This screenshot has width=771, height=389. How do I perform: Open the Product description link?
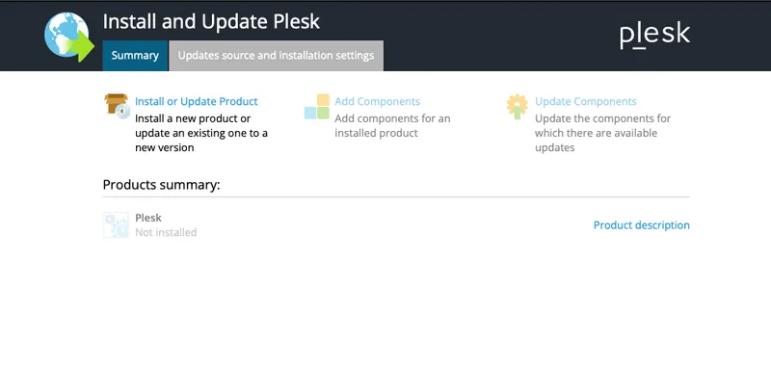click(x=641, y=225)
